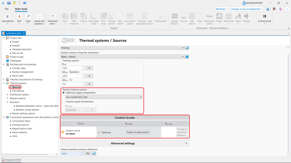Open the min. investment costs dropdown
This screenshot has width=291, height=163.
point(103,97)
